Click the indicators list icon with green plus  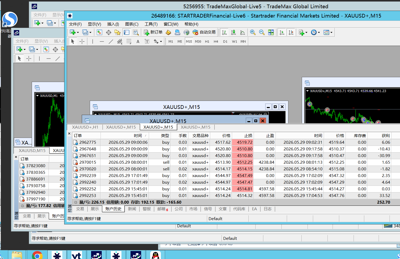pos(301,32)
